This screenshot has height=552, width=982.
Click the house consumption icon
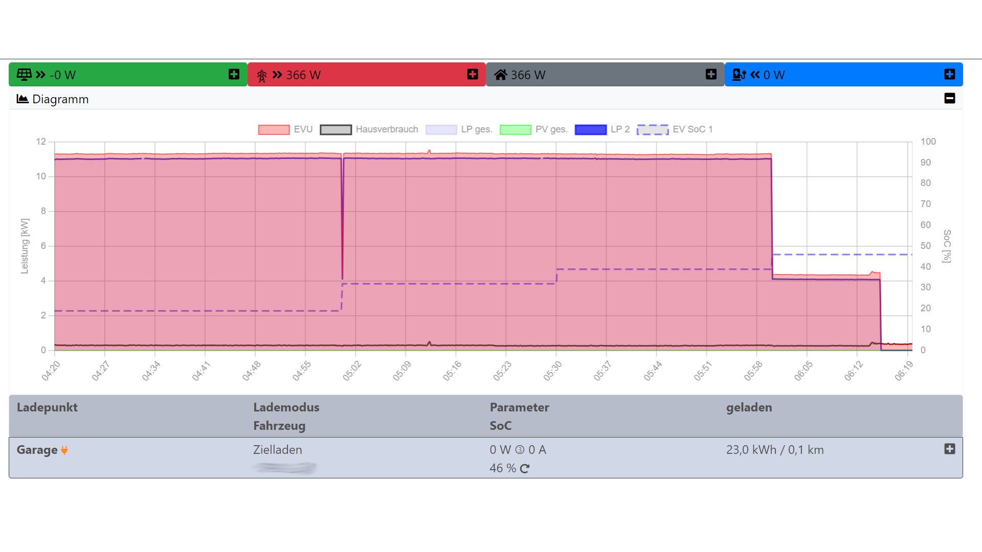(500, 75)
